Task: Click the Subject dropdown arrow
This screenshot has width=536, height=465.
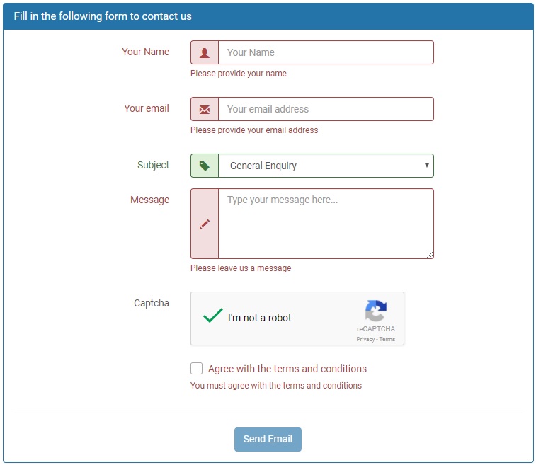Action: click(x=426, y=166)
